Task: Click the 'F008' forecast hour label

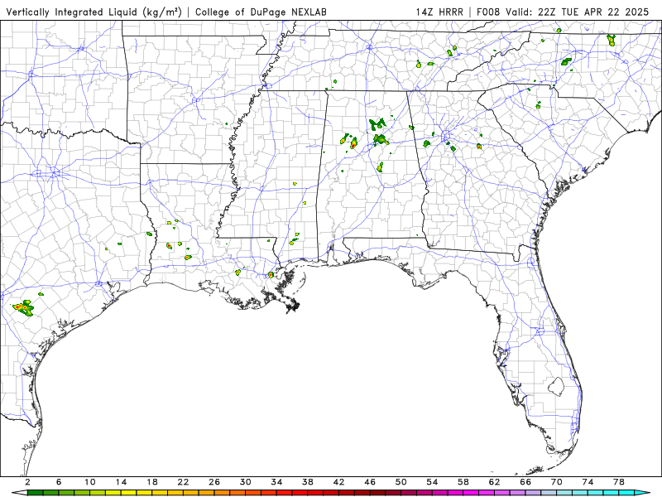Action: tap(488, 12)
